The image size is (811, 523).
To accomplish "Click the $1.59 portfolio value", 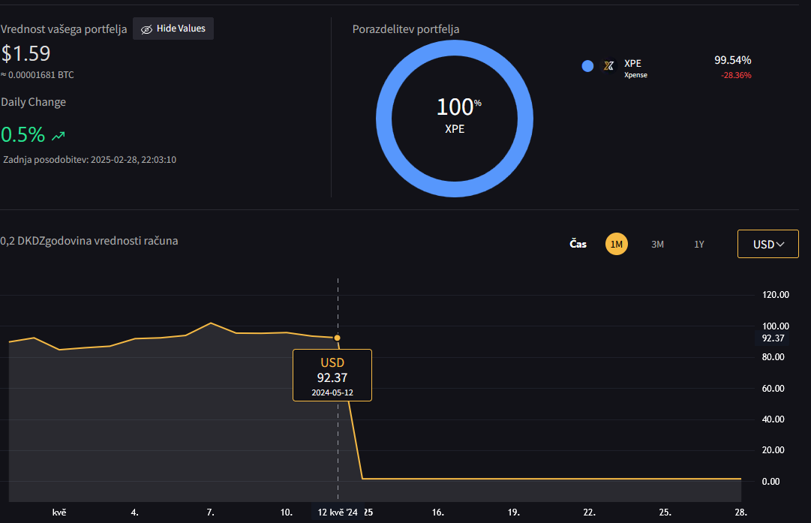I will 26,54.
